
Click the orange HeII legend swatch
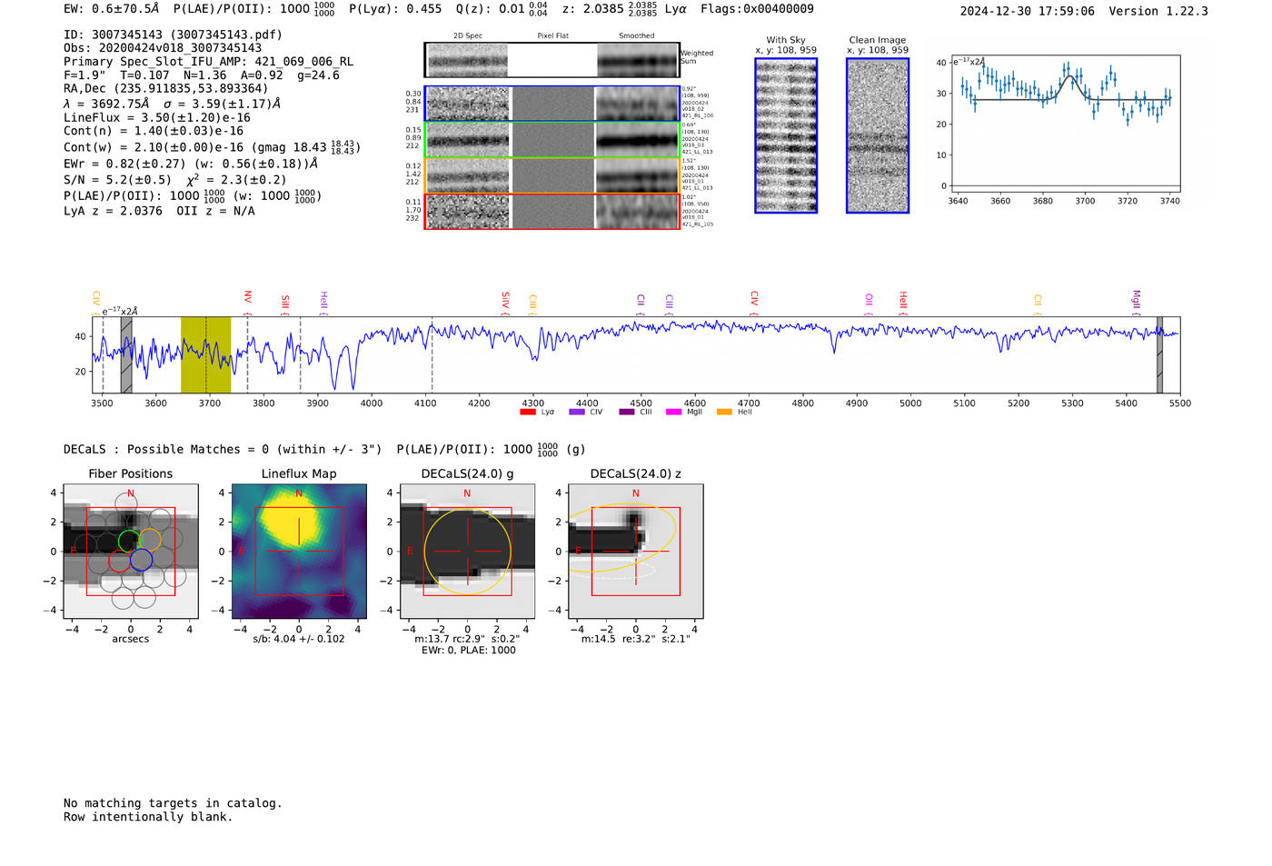[724, 413]
